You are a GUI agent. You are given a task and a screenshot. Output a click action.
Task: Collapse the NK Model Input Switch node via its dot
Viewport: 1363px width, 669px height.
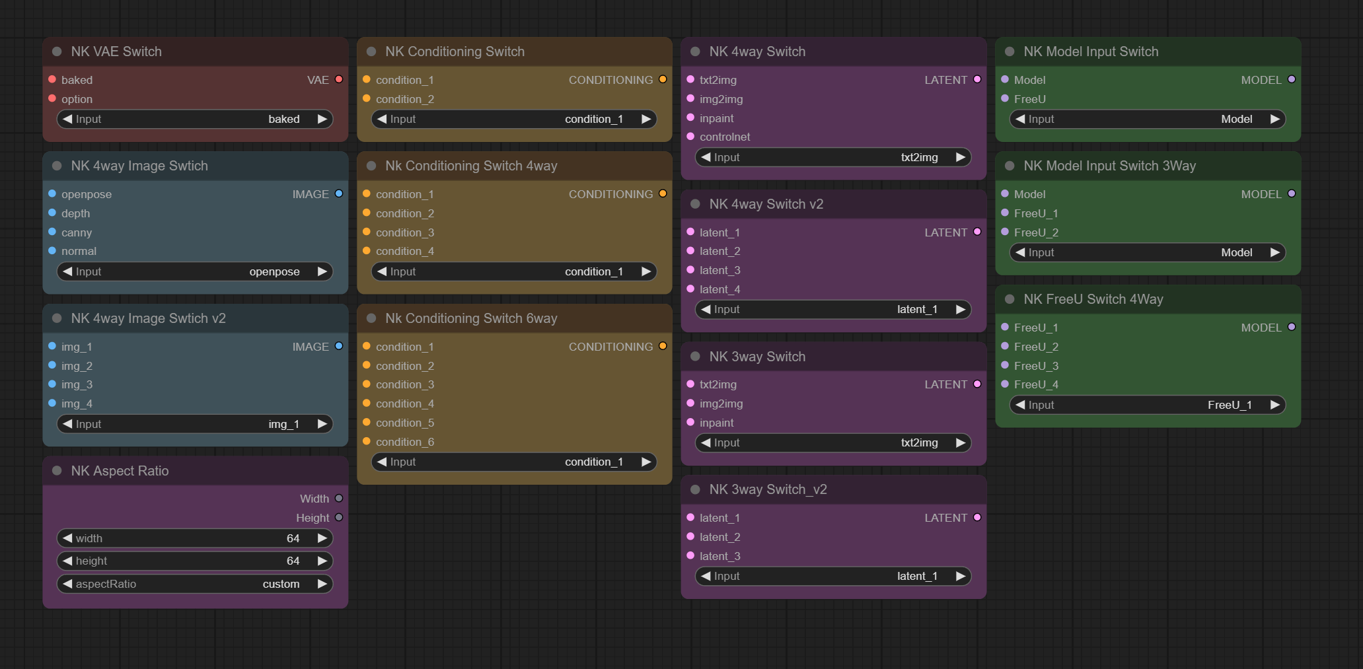pyautogui.click(x=1010, y=52)
